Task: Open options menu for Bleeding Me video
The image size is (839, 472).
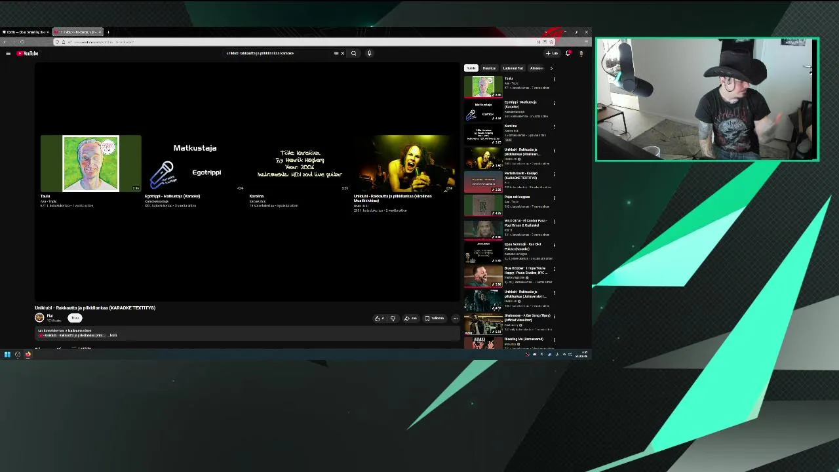Action: [x=555, y=340]
